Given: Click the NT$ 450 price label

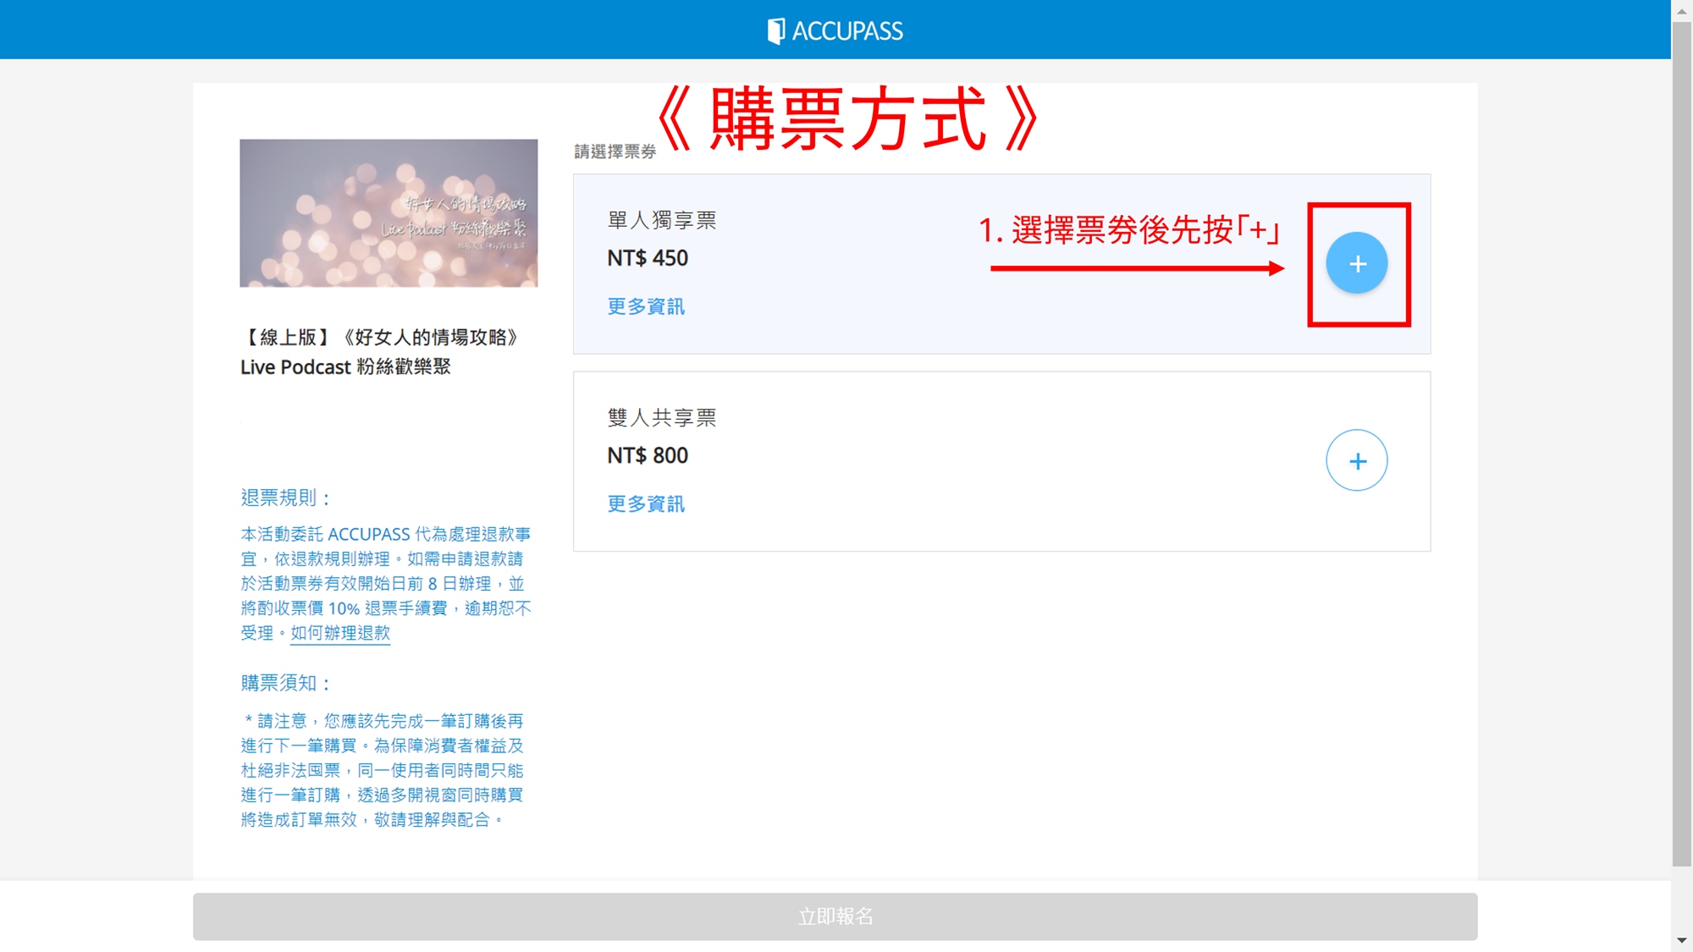Looking at the screenshot, I should (648, 258).
